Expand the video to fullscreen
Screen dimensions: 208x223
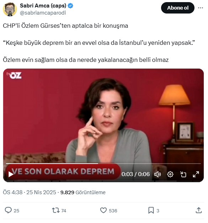tap(196, 174)
